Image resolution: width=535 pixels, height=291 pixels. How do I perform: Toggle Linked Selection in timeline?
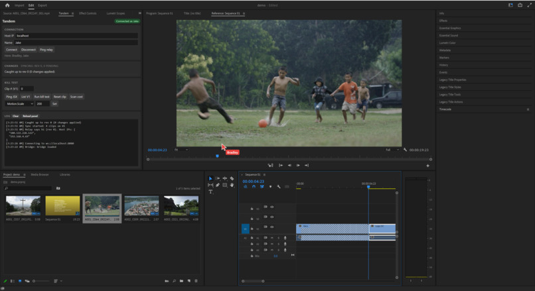coord(262,187)
